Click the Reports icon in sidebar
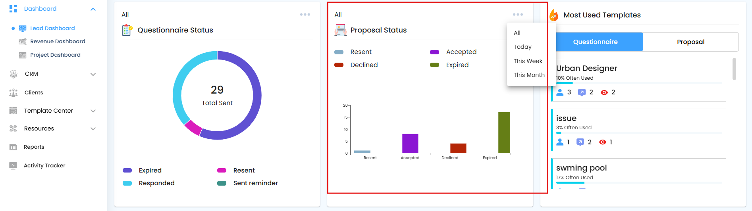Viewport: 752px width, 211px height. (x=13, y=147)
